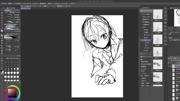Create a new canvas from command bar
Viewport: 180px width, 101px height.
(x=25, y=6)
